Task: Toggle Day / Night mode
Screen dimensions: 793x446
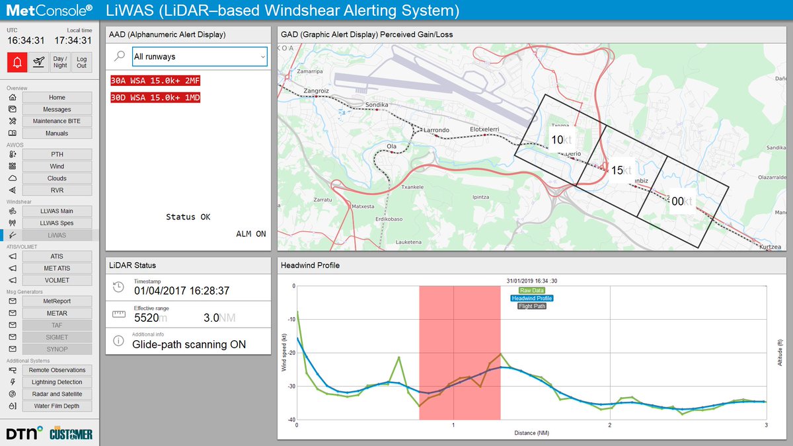Action: pyautogui.click(x=60, y=61)
